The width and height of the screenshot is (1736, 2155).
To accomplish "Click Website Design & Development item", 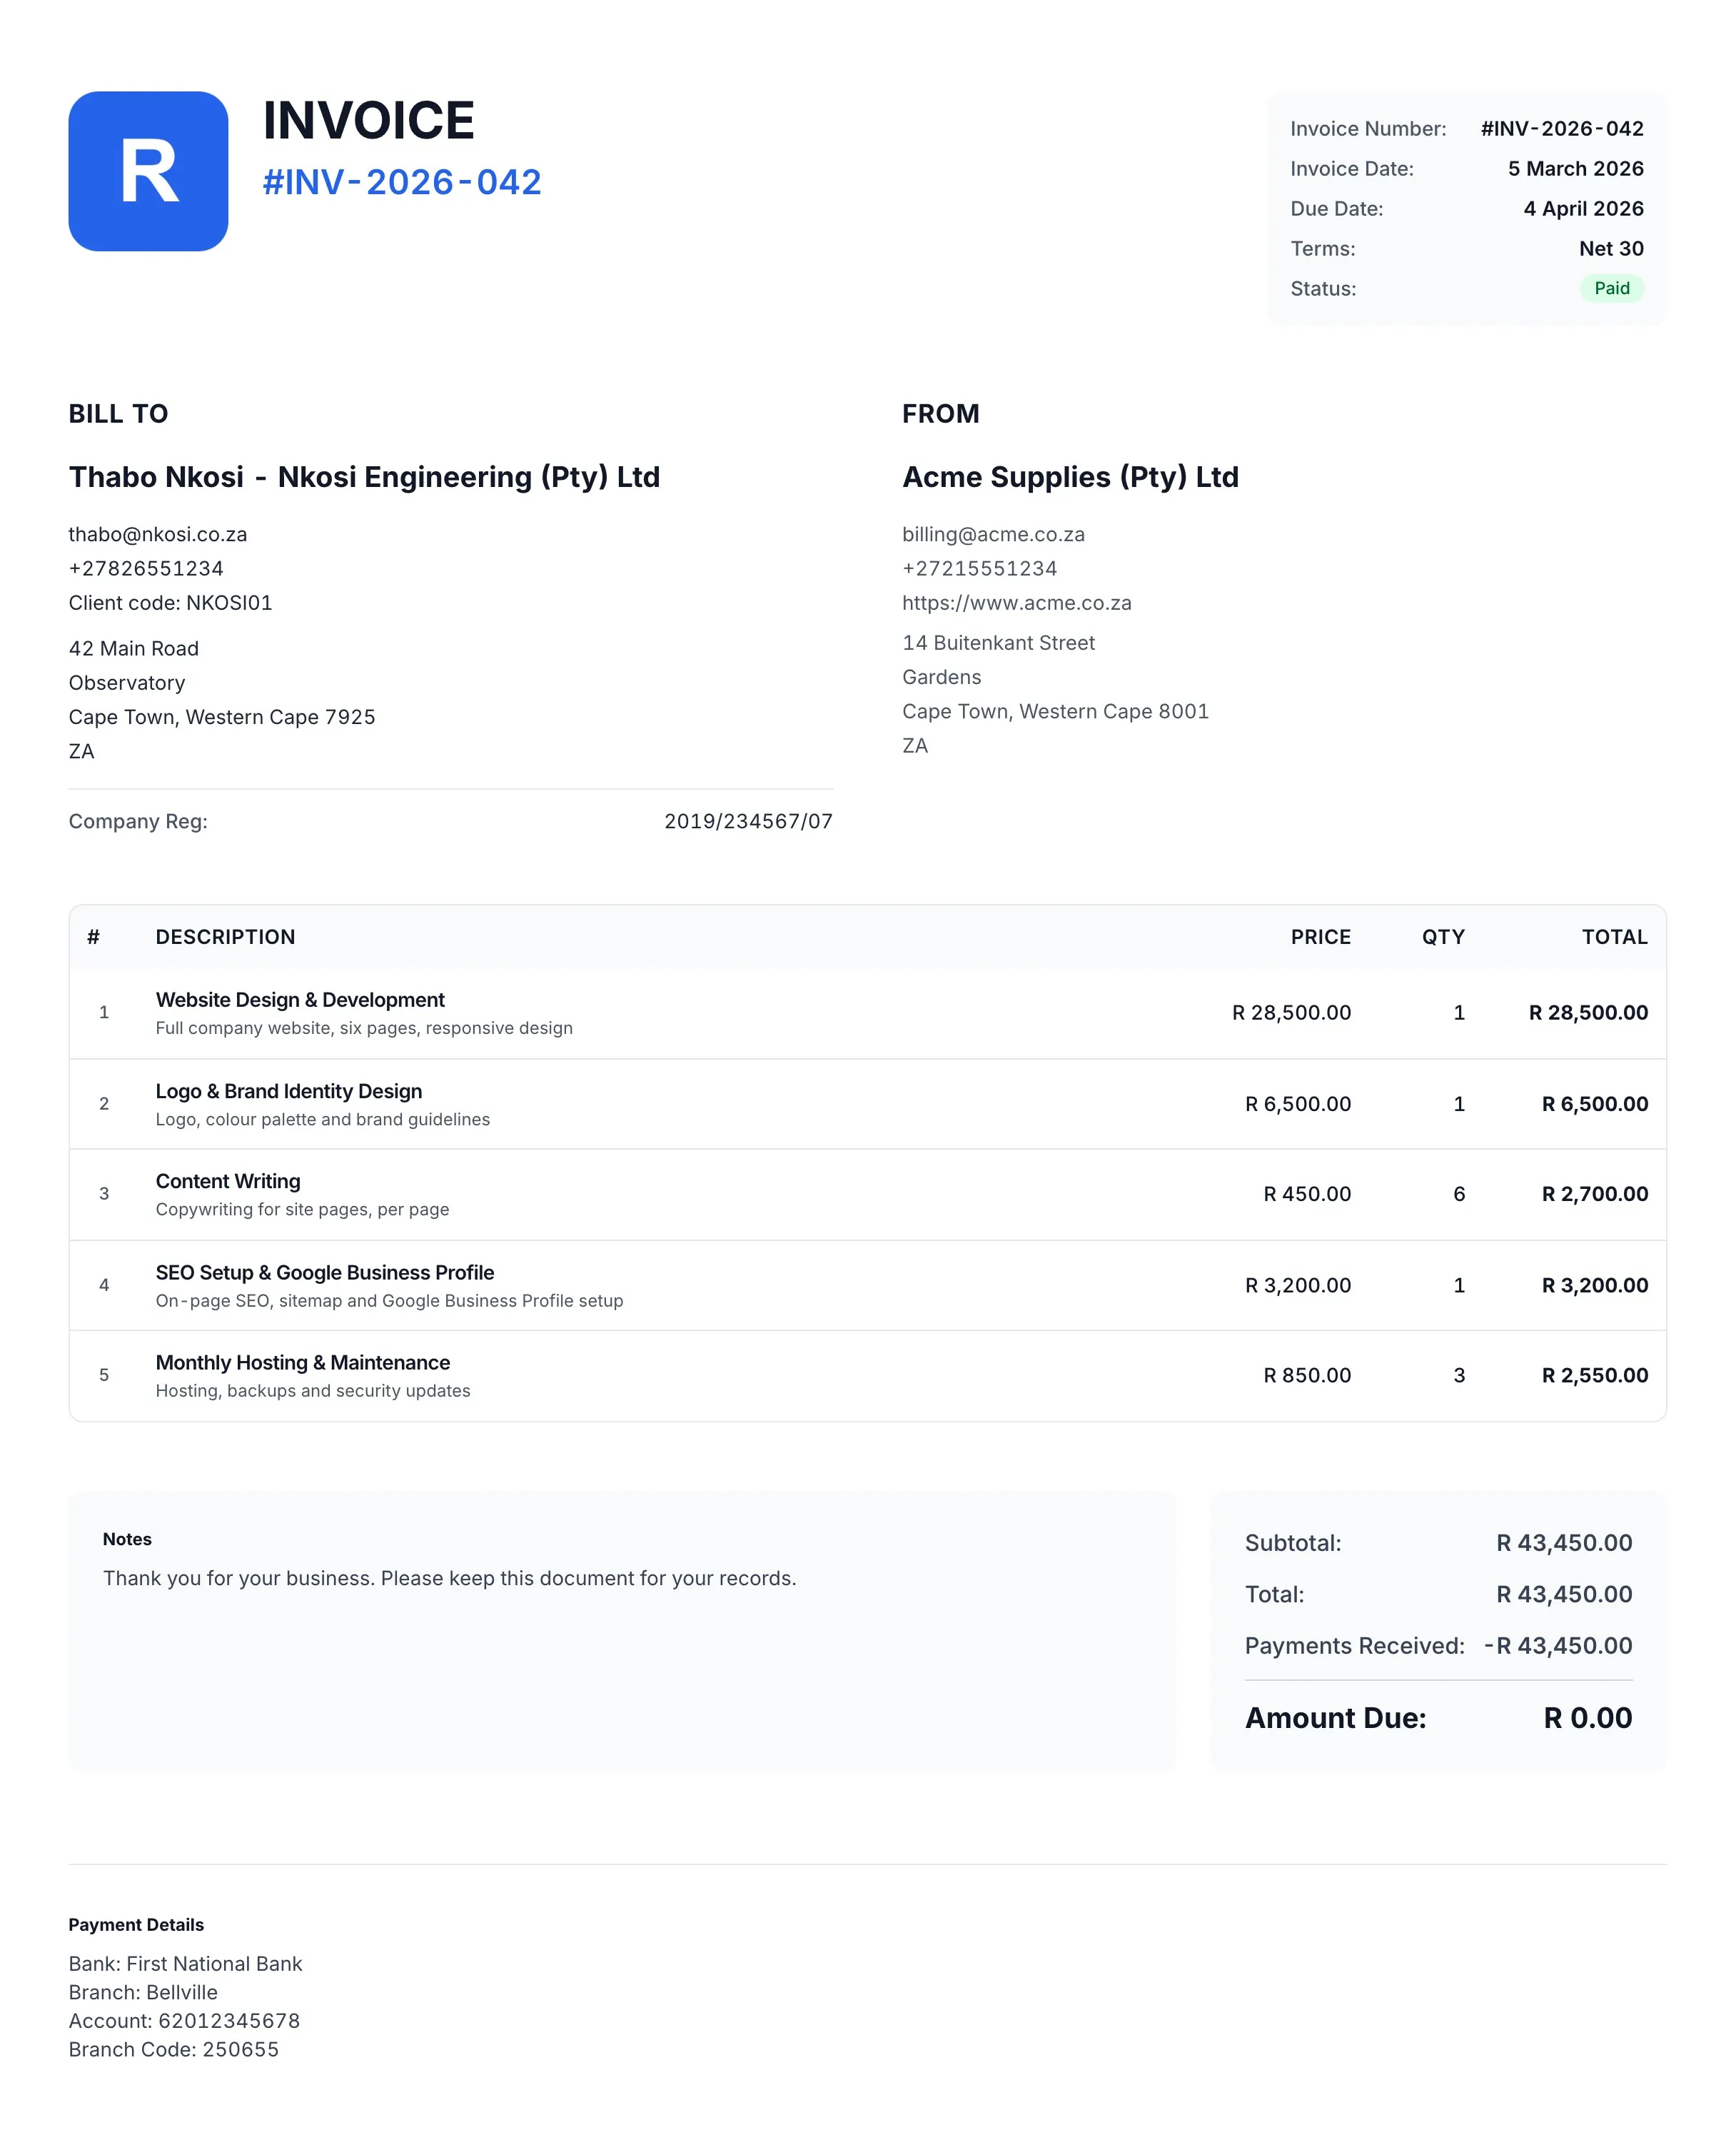I will (300, 1000).
